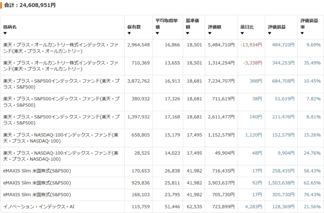Click the 56.43% return rate
Screen dimensions: 324x213
pos(312,171)
